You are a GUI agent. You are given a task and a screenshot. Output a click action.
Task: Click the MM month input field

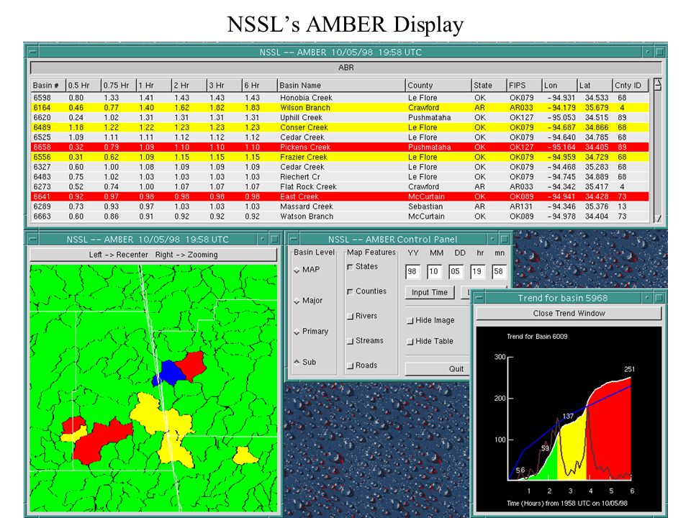point(435,271)
